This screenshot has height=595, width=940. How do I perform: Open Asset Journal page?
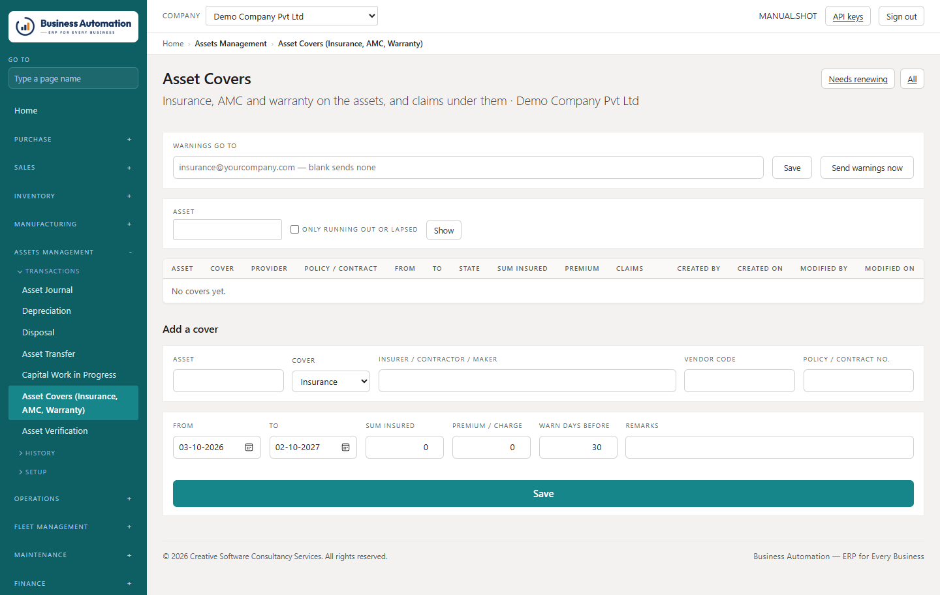(x=73, y=290)
